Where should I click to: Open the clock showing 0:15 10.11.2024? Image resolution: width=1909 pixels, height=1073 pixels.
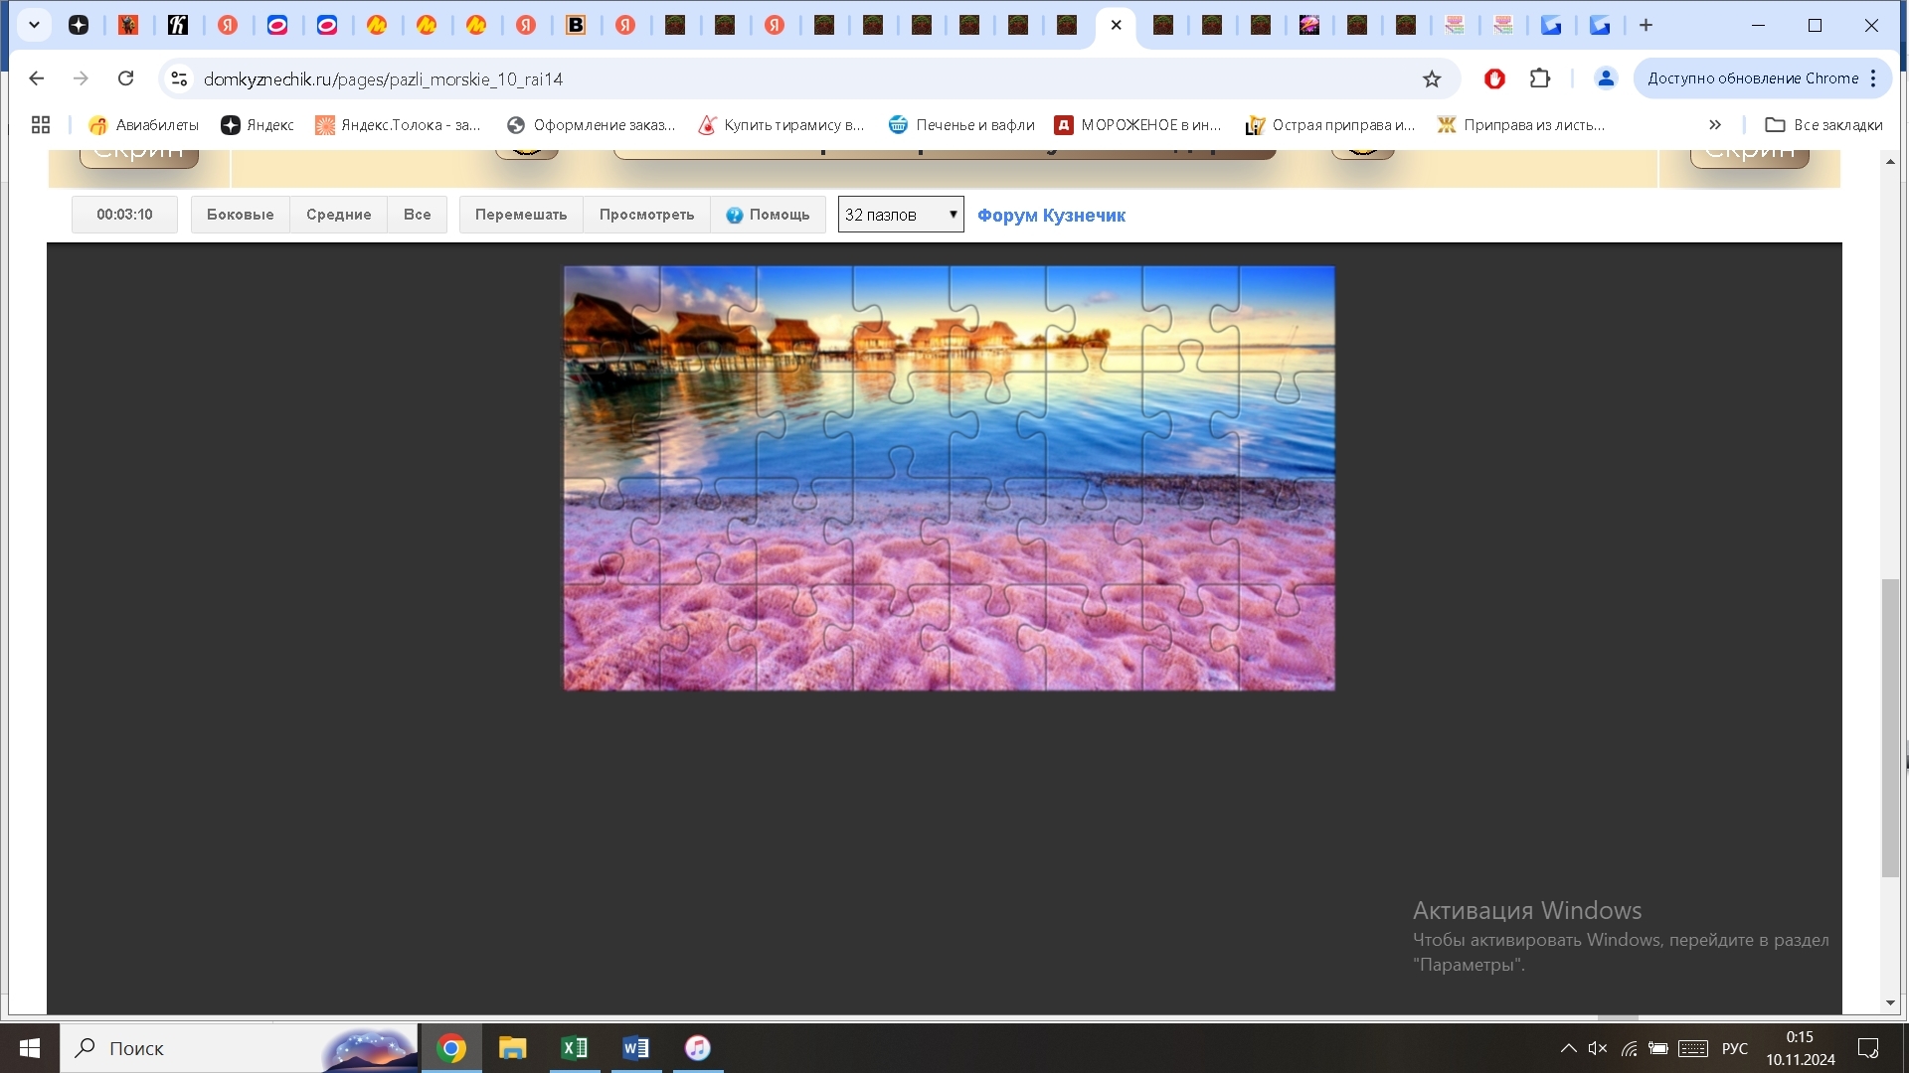pyautogui.click(x=1801, y=1048)
